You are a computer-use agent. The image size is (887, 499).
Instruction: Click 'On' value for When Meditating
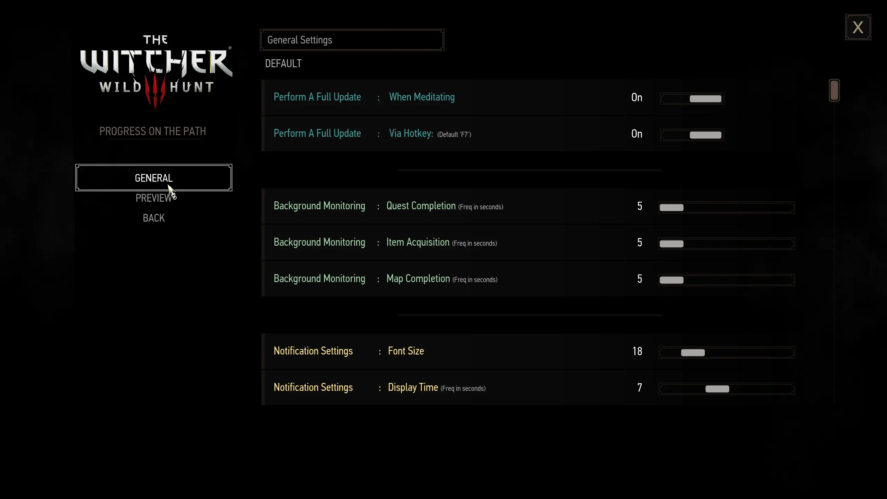coord(637,98)
